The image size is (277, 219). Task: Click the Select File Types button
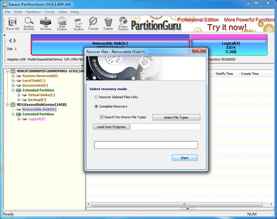[176, 117]
